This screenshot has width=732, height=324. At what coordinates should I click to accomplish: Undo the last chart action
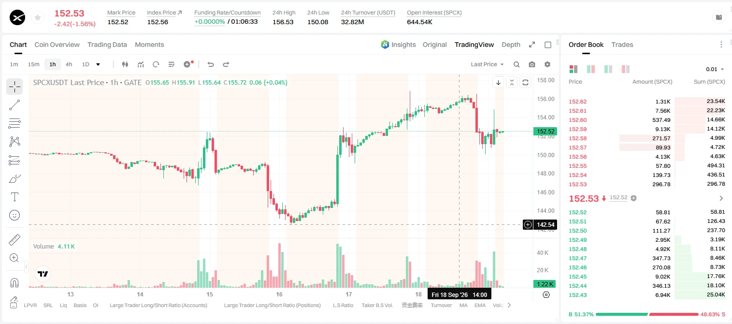[210, 64]
